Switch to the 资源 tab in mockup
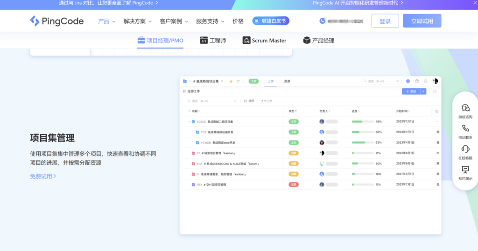 pos(287,81)
